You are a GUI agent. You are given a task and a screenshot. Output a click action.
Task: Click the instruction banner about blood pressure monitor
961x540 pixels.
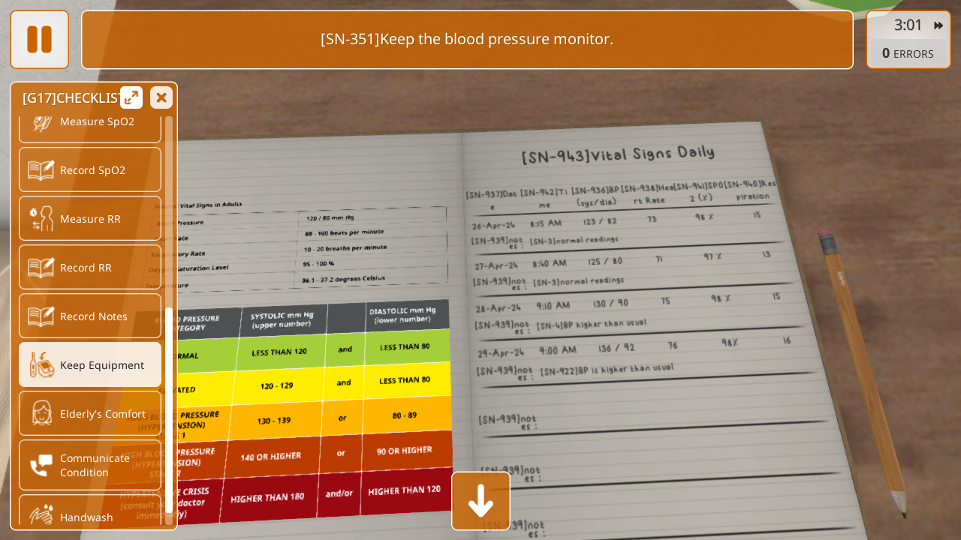point(467,40)
